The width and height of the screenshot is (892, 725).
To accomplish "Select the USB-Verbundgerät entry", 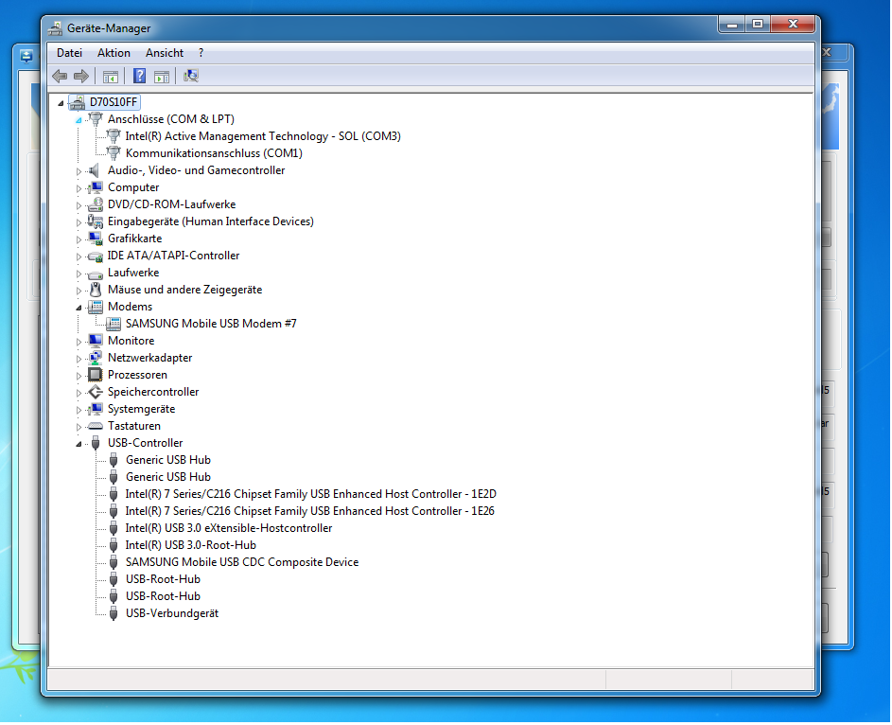I will [172, 613].
